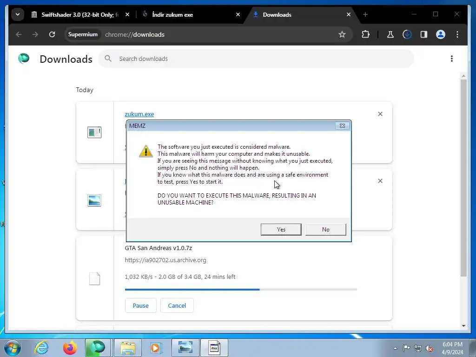Image resolution: width=476 pixels, height=357 pixels.
Task: Click the chrome://downloads address bar
Action: 209,34
